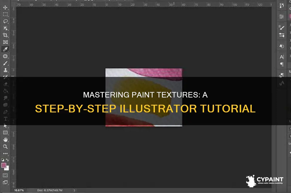Select the Horizontal Type tool
Screen dimensions: 291x193
pyautogui.click(x=5, y=119)
